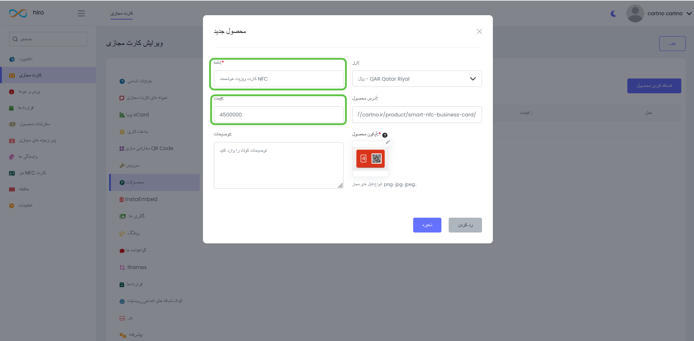694x341 pixels.
Task: Click the QR Code customization icon
Action: (122, 149)
